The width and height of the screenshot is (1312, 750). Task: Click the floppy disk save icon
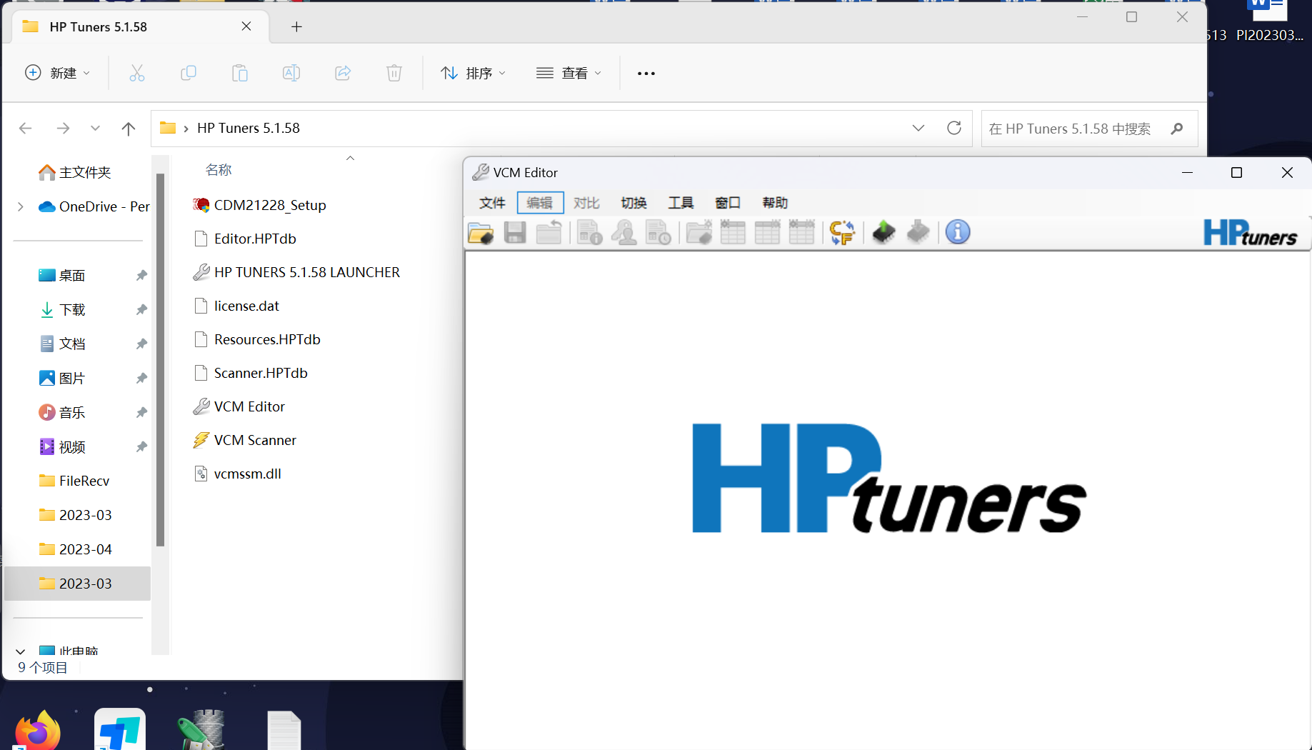coord(515,233)
